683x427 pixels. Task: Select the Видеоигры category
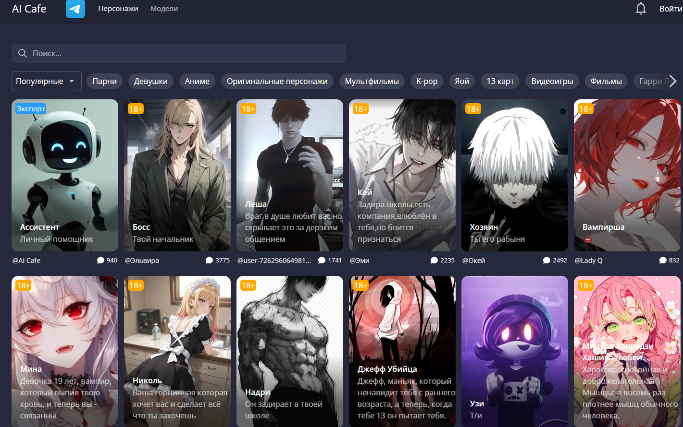point(552,81)
